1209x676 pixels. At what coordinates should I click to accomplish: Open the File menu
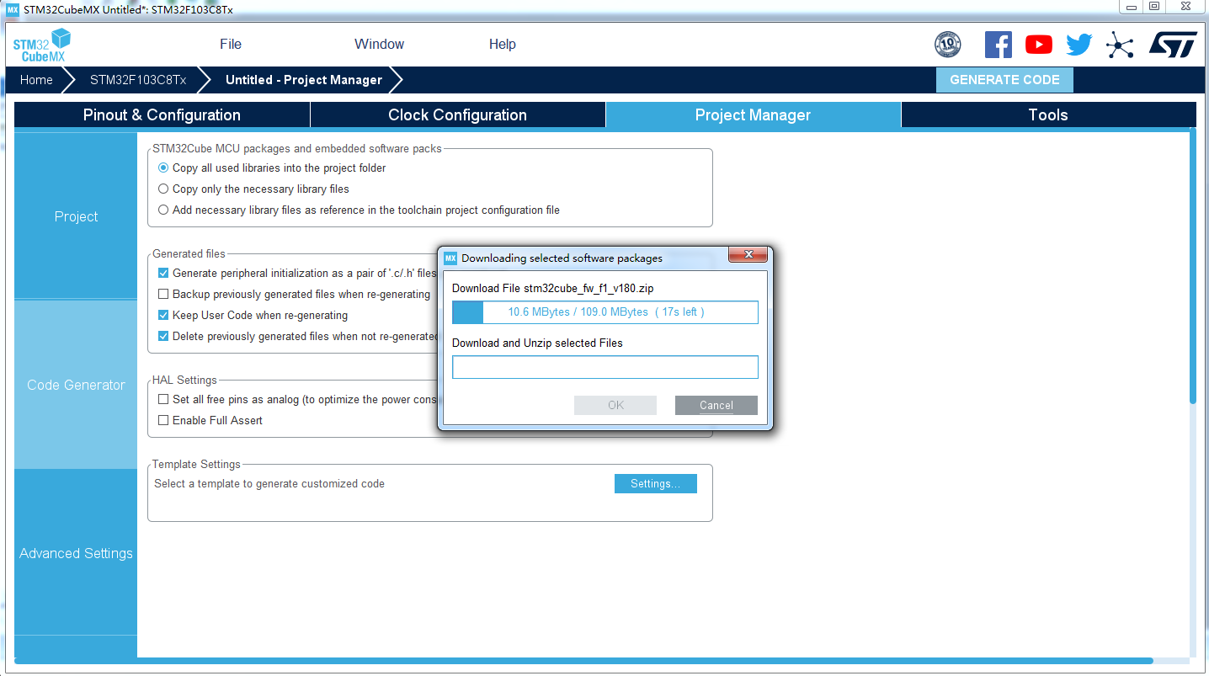[x=231, y=44]
